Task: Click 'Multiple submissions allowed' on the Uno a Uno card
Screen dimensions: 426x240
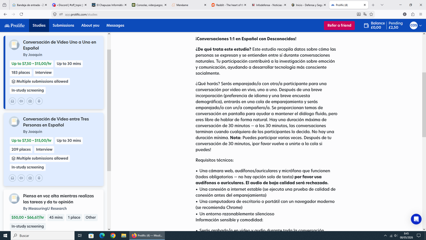Action: [40, 81]
